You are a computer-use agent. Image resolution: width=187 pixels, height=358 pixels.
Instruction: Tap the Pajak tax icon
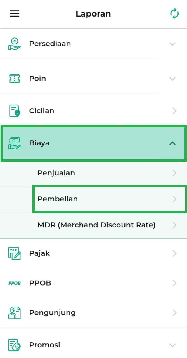coord(15,253)
